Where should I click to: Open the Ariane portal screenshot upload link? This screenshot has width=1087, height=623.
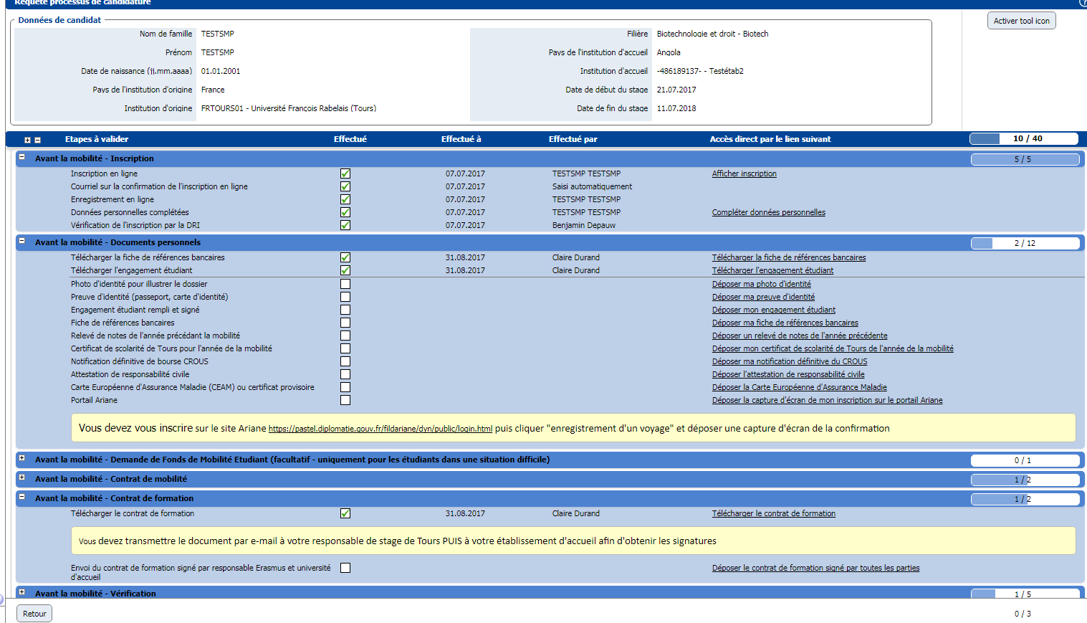click(x=827, y=400)
